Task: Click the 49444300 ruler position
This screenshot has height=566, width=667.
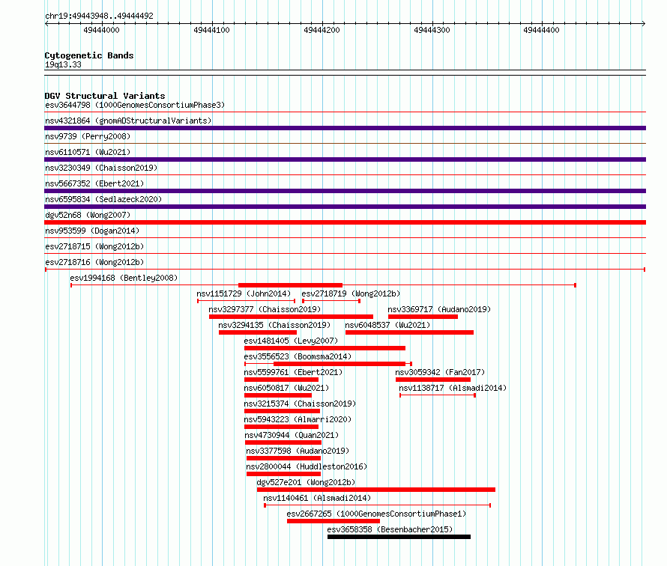Action: pos(432,30)
